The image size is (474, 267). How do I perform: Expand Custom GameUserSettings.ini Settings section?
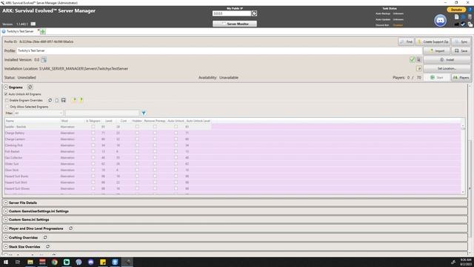click(x=6, y=211)
